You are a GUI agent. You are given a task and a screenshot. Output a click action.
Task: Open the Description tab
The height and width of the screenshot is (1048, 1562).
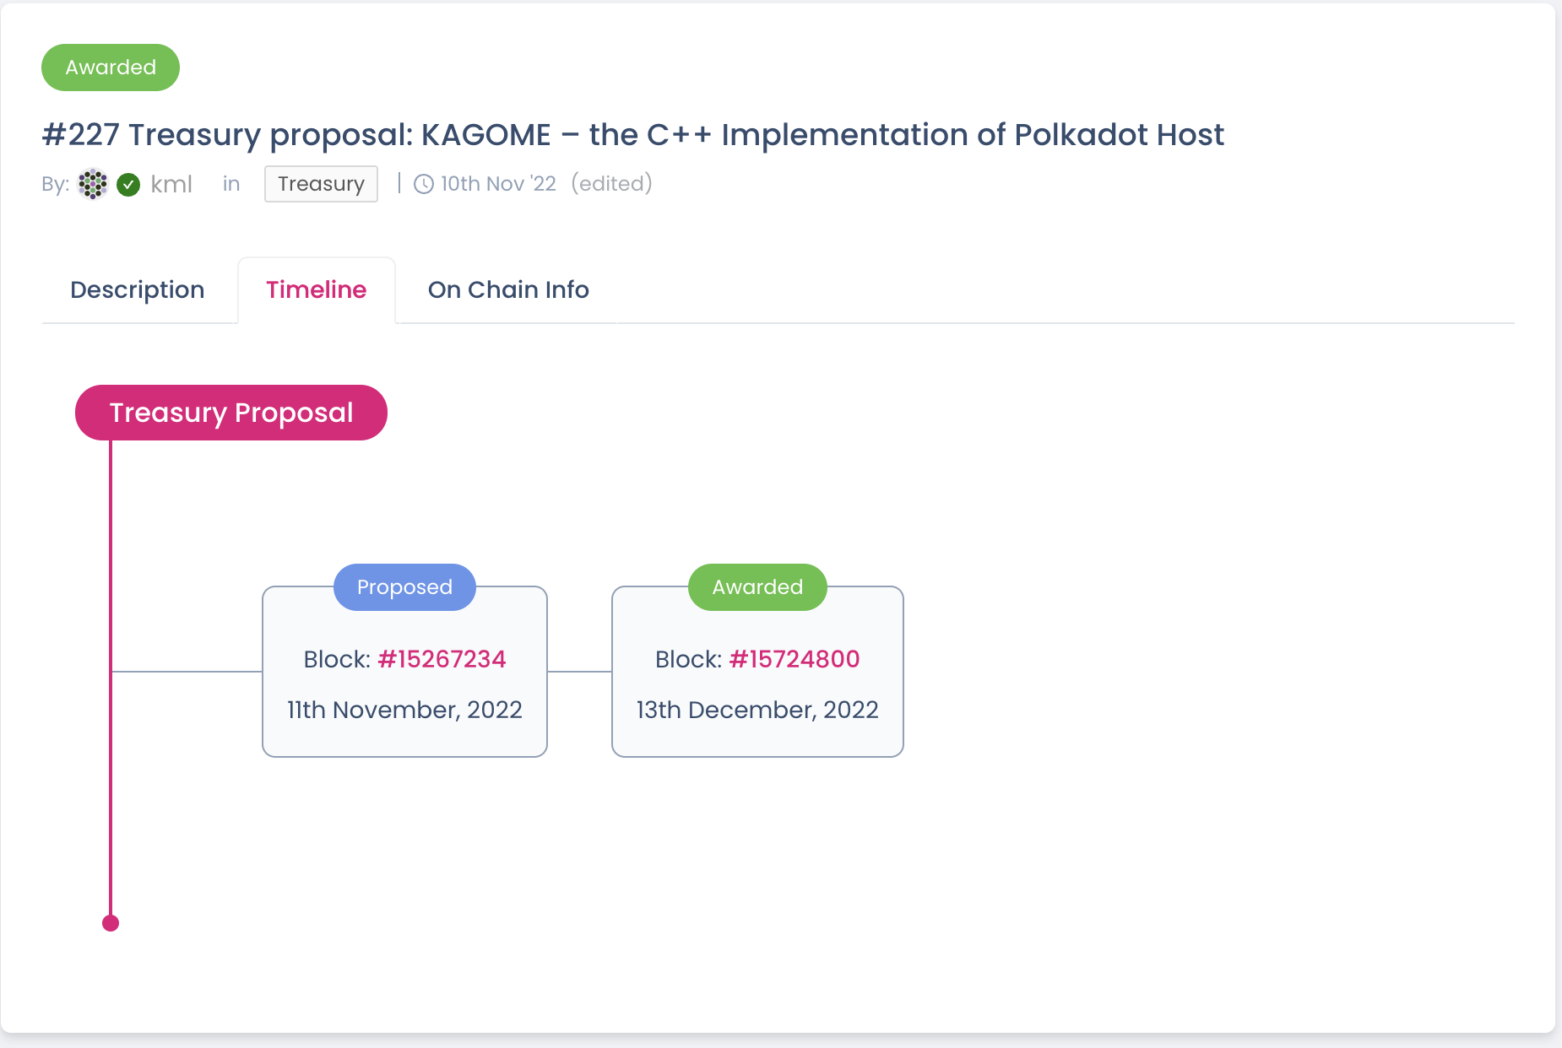click(138, 289)
